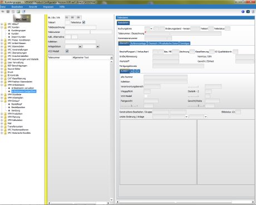The image size is (256, 205).
Task: Switch to the second tab beside Übersicht
Action: (138, 43)
